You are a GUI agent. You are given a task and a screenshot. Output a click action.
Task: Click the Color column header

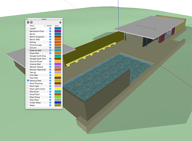57,26
